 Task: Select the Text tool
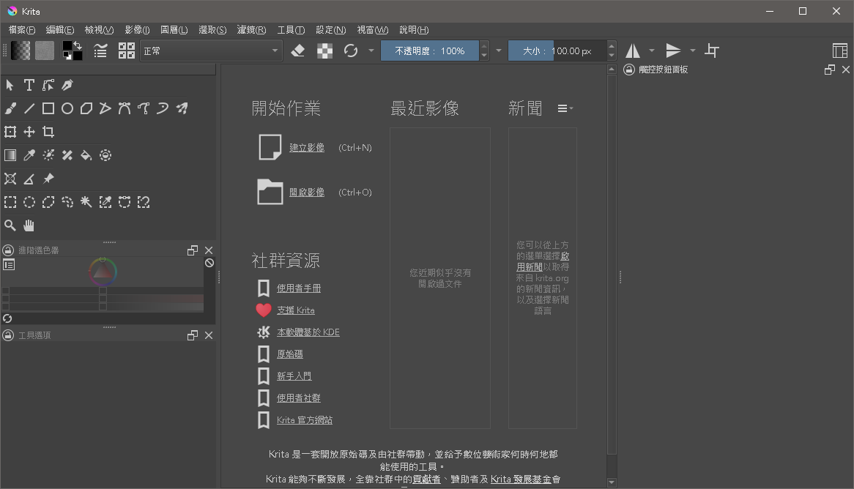coord(29,85)
